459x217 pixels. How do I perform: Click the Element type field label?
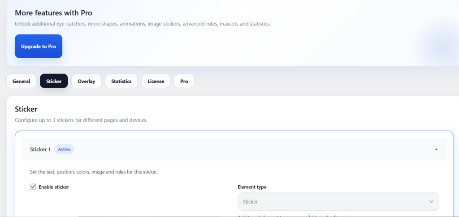pyautogui.click(x=252, y=187)
